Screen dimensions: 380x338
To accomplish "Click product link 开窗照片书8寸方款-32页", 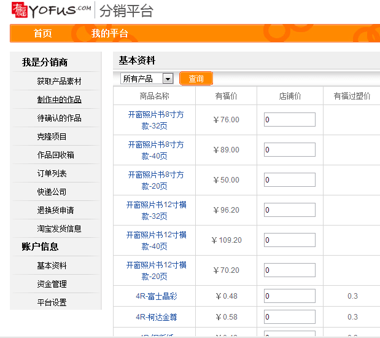I will 155,120.
